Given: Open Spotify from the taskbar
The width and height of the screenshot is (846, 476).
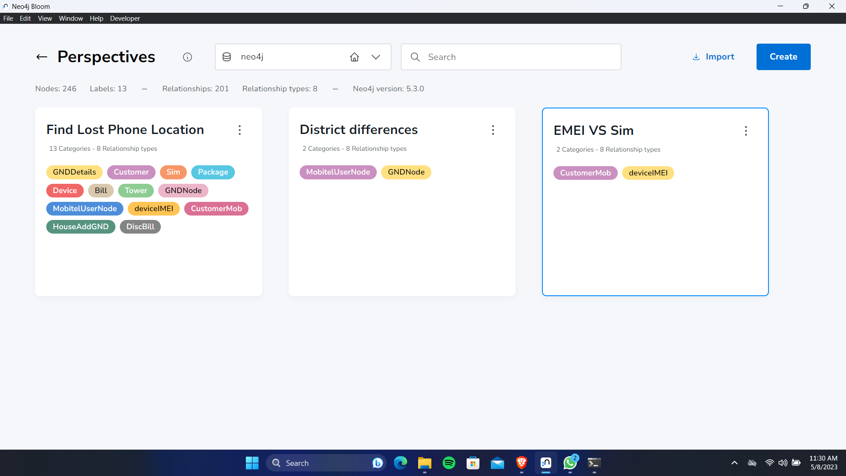Looking at the screenshot, I should pos(449,463).
